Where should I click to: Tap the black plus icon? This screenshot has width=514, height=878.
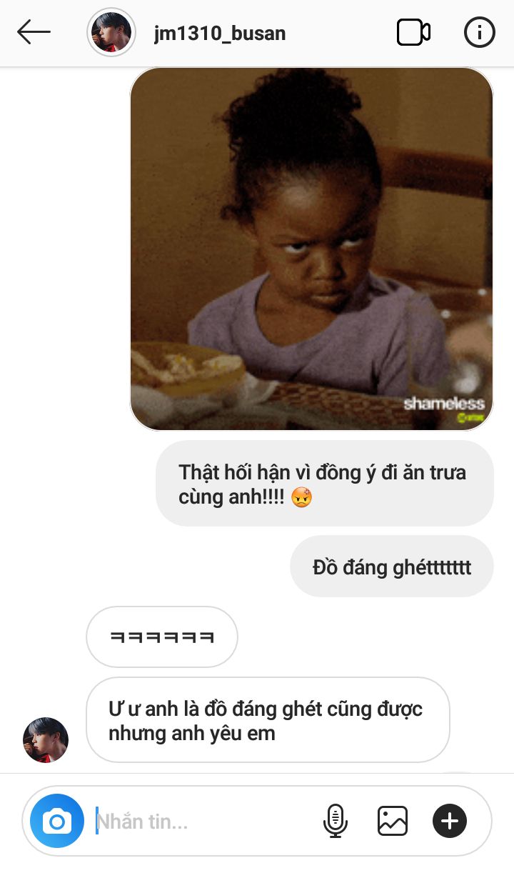pos(450,821)
